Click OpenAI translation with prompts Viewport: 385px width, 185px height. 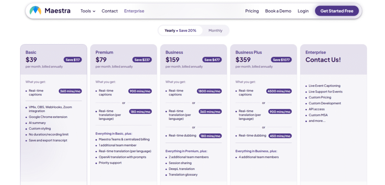pos(122,157)
